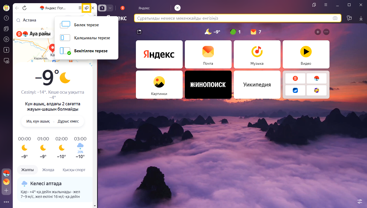Confirm with Иә, күн ашық
The height and width of the screenshot is (208, 367).
pos(38,121)
